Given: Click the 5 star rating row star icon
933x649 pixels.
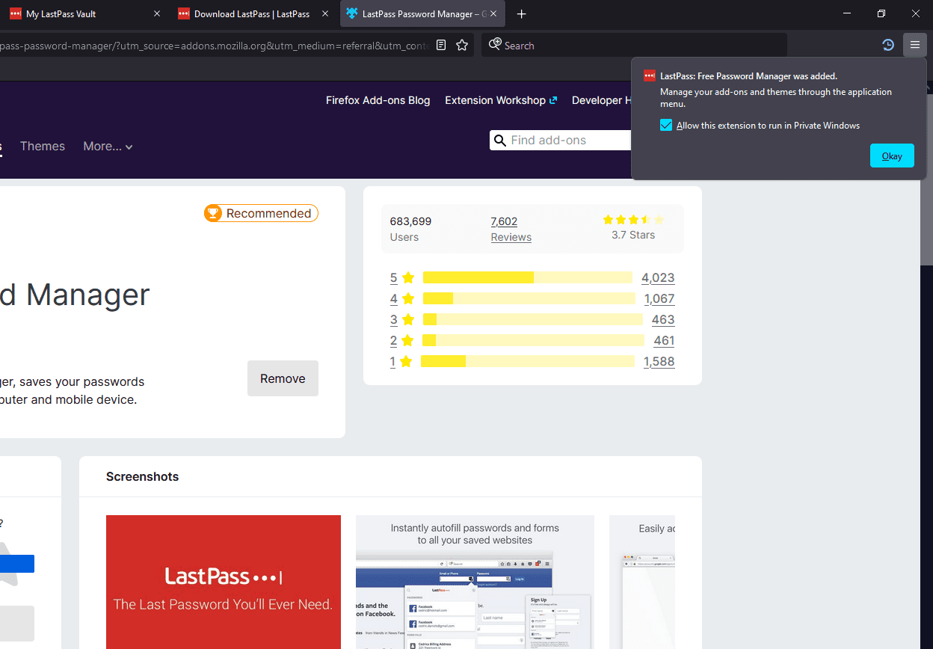Looking at the screenshot, I should [x=408, y=277].
